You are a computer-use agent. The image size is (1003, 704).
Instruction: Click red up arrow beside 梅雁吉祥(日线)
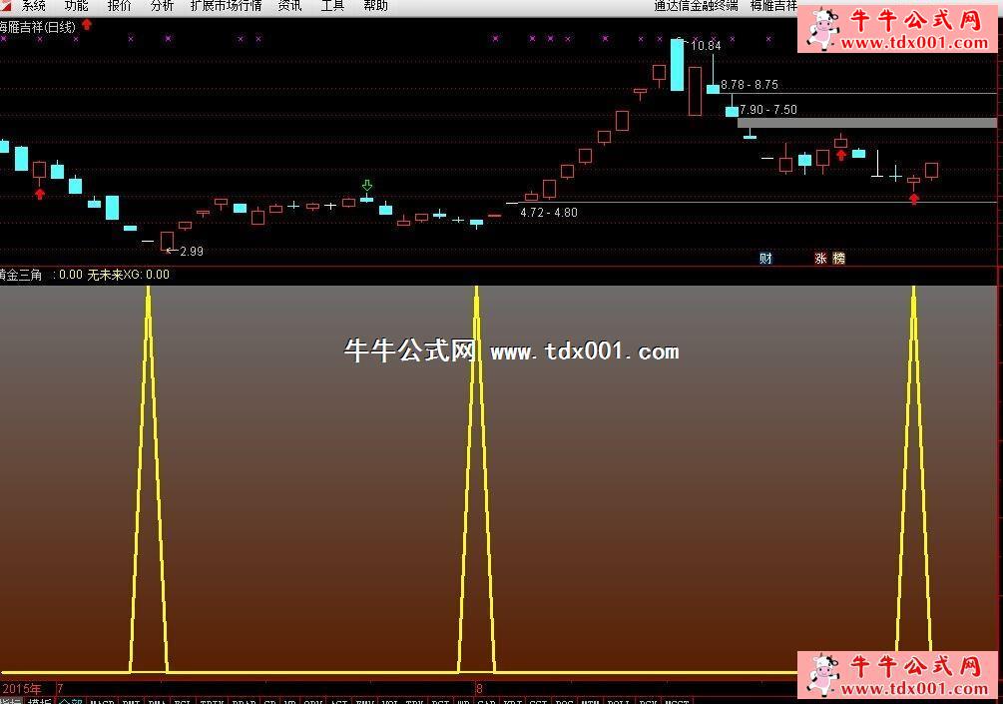click(87, 25)
